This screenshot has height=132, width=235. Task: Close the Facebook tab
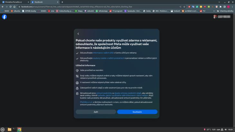[x=58, y=2]
